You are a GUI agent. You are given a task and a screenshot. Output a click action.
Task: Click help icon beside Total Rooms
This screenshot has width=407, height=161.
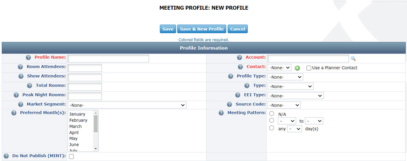(x=30, y=86)
